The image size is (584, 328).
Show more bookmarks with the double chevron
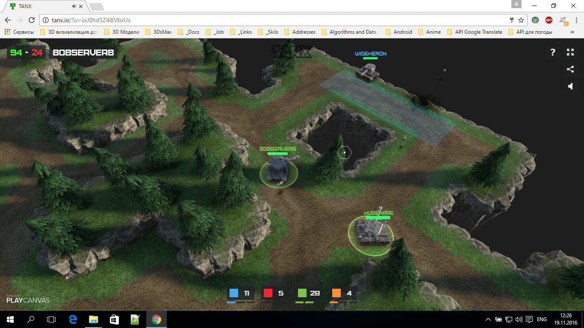pos(572,32)
